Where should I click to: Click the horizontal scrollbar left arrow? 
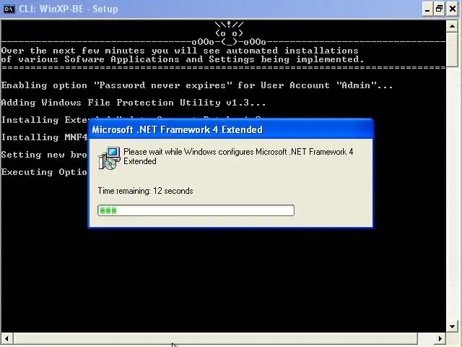pyautogui.click(x=6, y=339)
